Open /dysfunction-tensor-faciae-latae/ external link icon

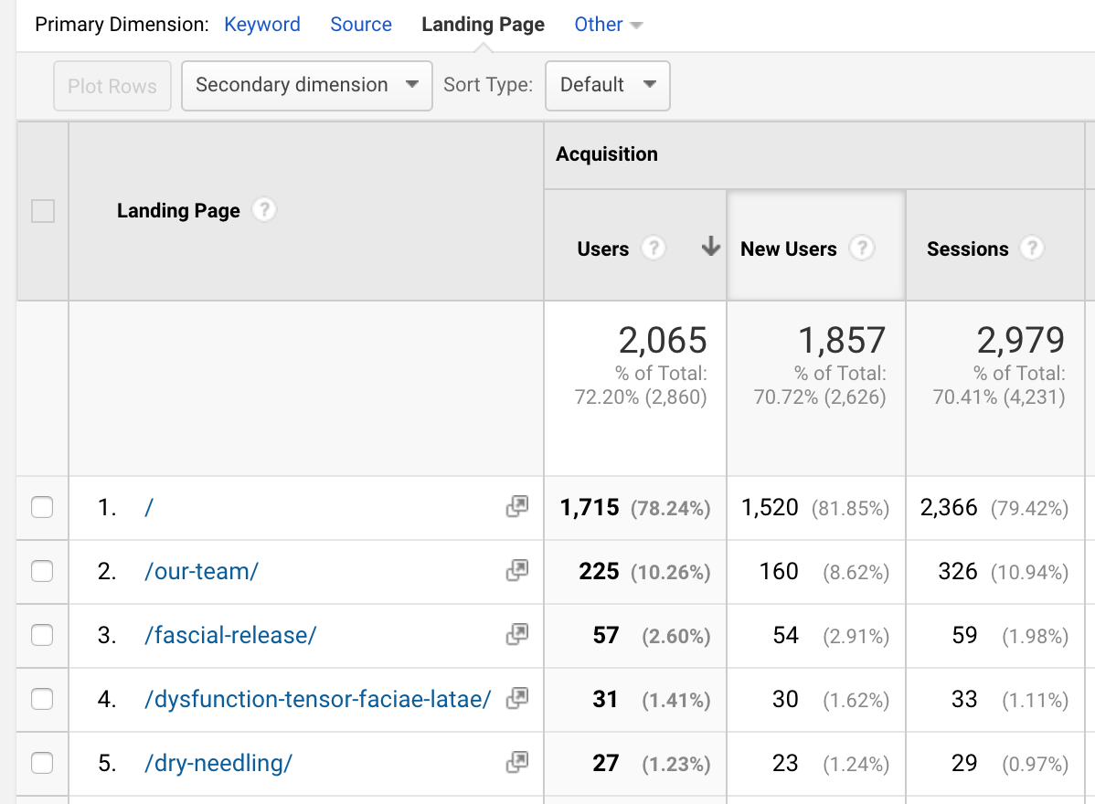pyautogui.click(x=516, y=699)
